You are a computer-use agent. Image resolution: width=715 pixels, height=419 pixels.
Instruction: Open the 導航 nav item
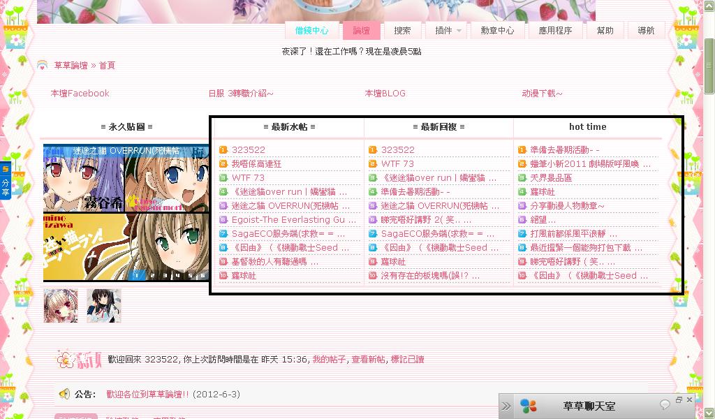[646, 31]
